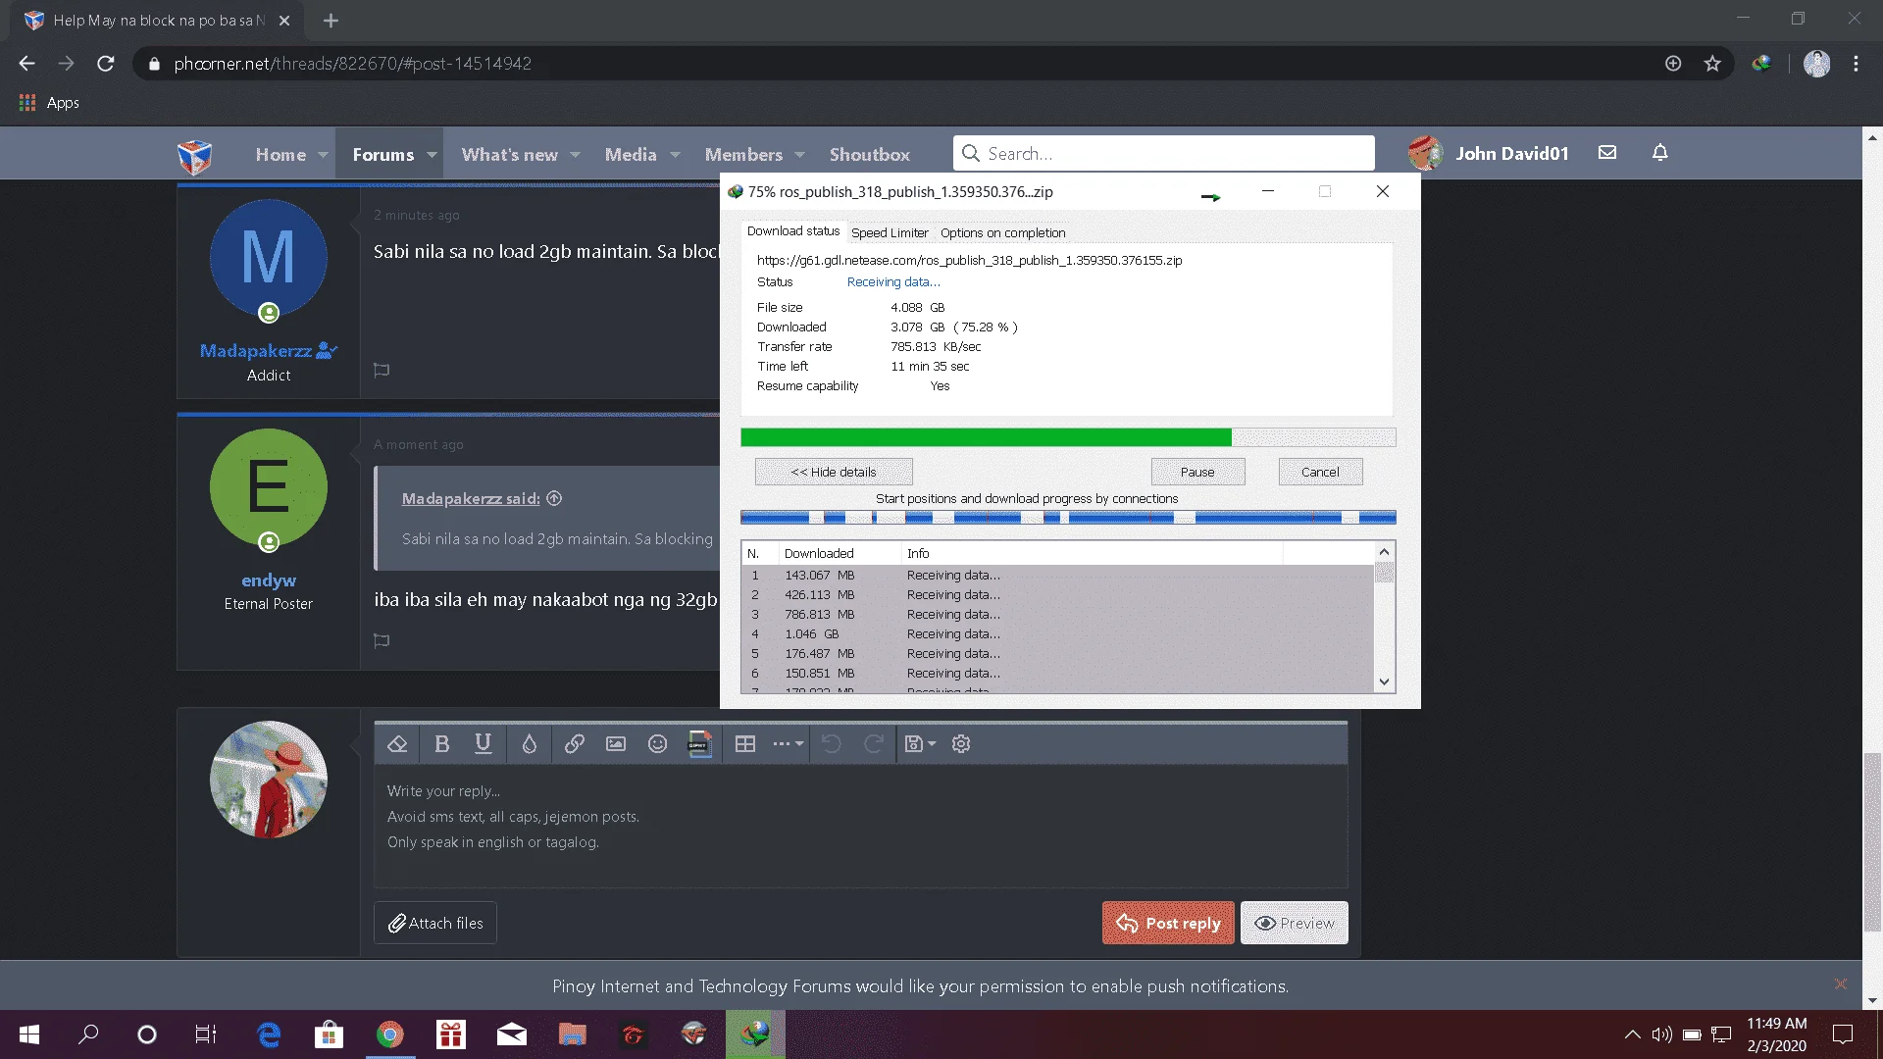Click the eraser remove formatting icon
The image size is (1883, 1059).
(397, 743)
